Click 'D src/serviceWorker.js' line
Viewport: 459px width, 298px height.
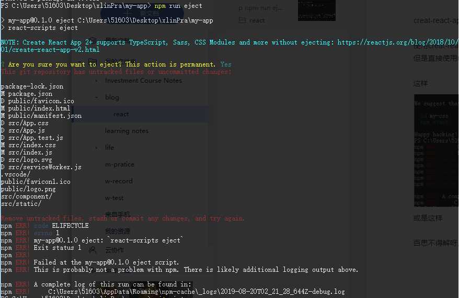coord(41,167)
